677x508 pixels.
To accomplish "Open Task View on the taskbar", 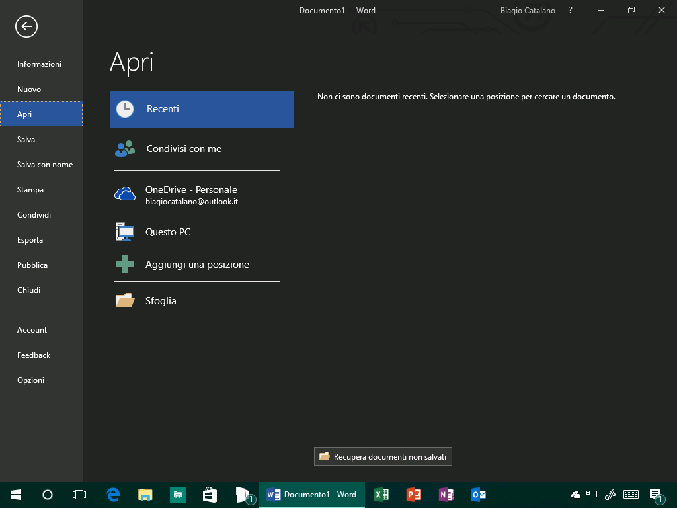I will tap(79, 495).
